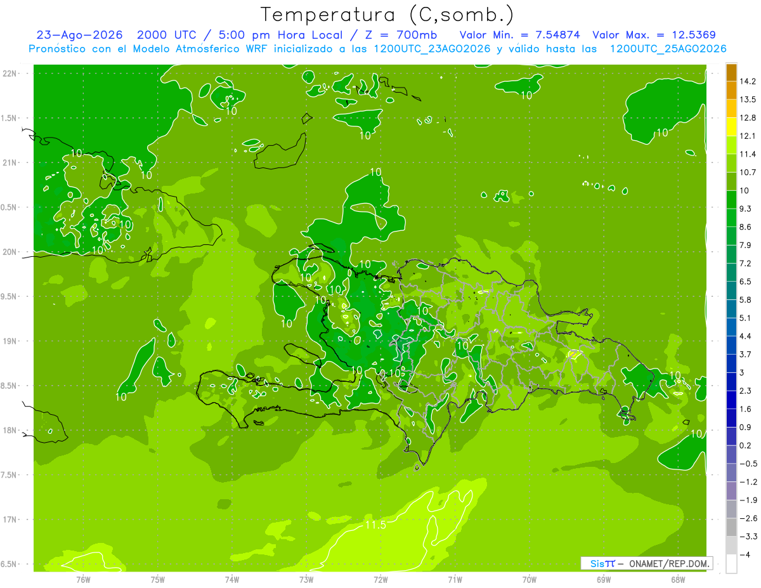Screen dimensions: 761x588
Task: Pick the green swatch between 9.3 and 10
Action: click(x=732, y=200)
